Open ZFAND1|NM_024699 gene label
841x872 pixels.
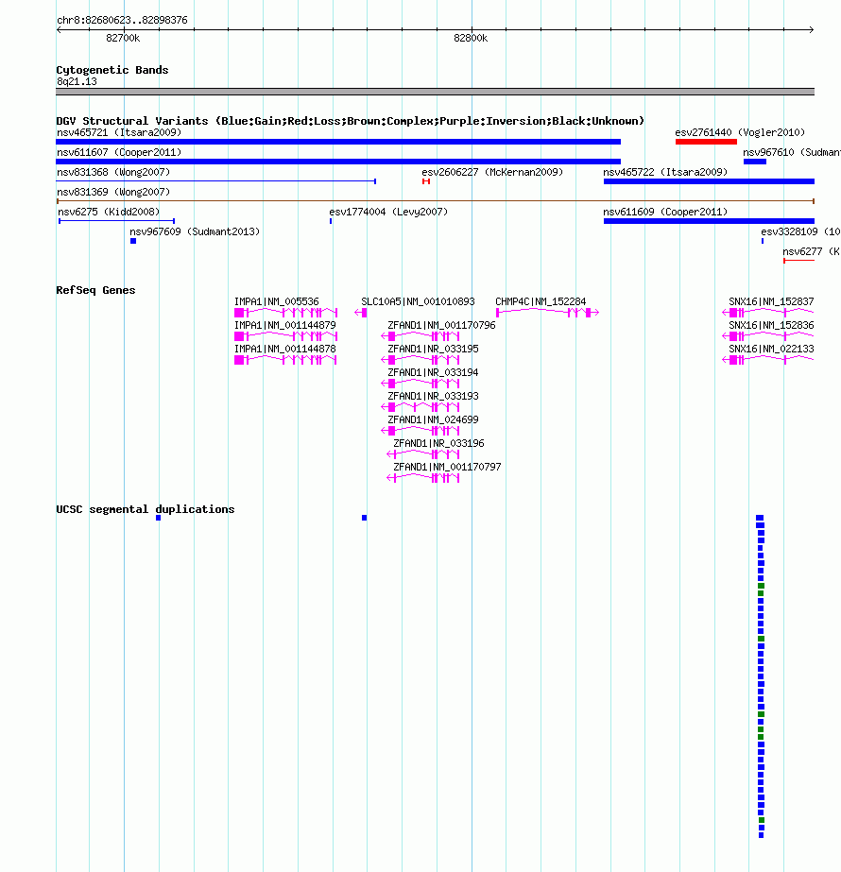[434, 419]
